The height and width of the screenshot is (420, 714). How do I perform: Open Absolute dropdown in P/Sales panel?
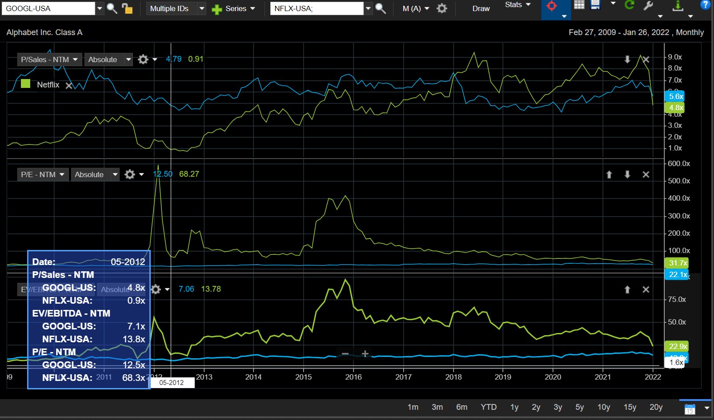(108, 59)
